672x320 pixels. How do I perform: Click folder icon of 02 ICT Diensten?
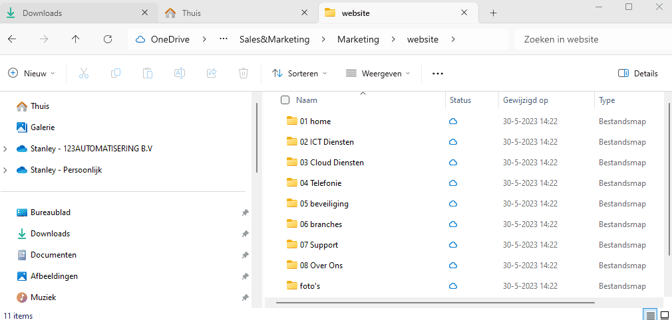pyautogui.click(x=292, y=141)
